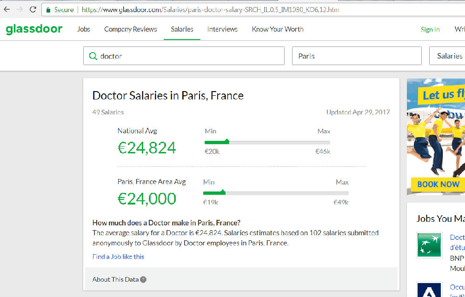This screenshot has width=465, height=297.
Task: Click the Paris Area Avg range bar
Action: tap(276, 193)
